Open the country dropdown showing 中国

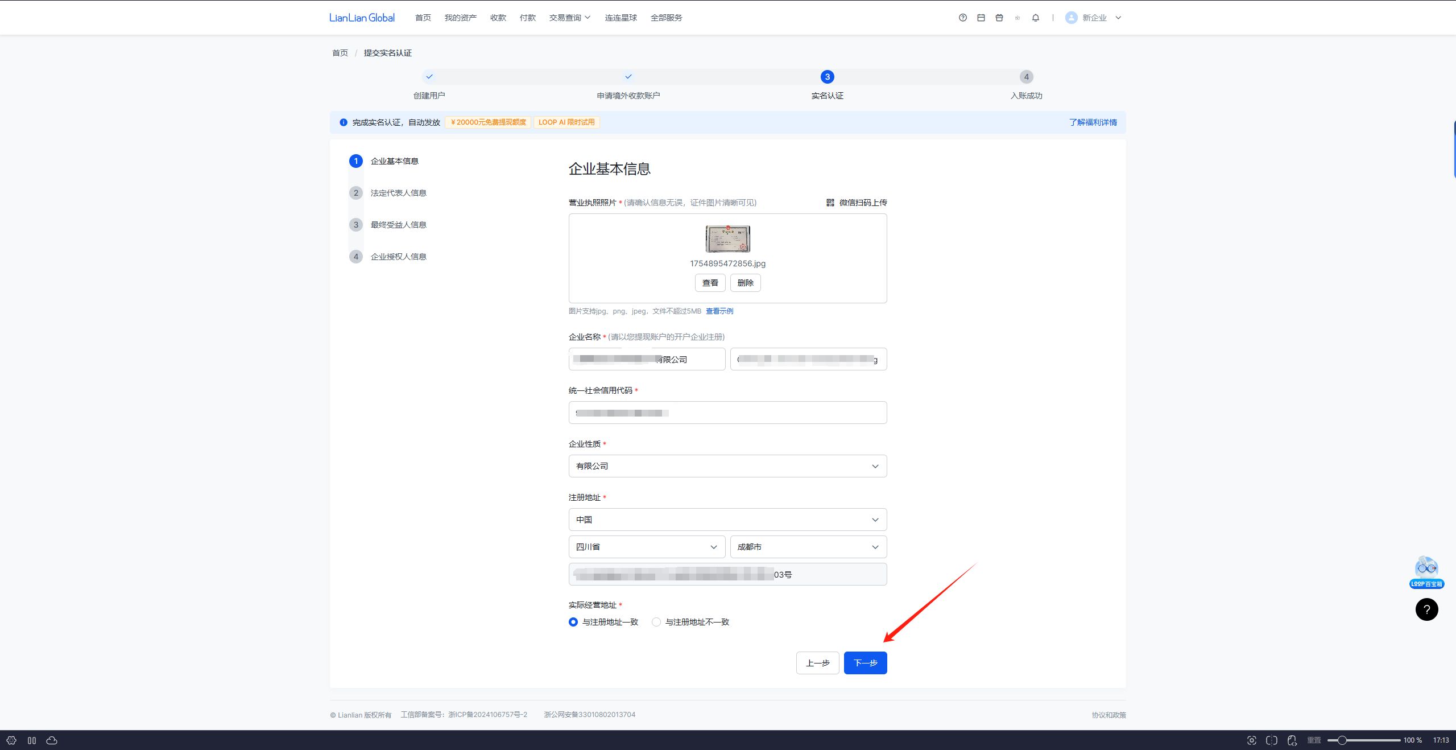coord(727,520)
